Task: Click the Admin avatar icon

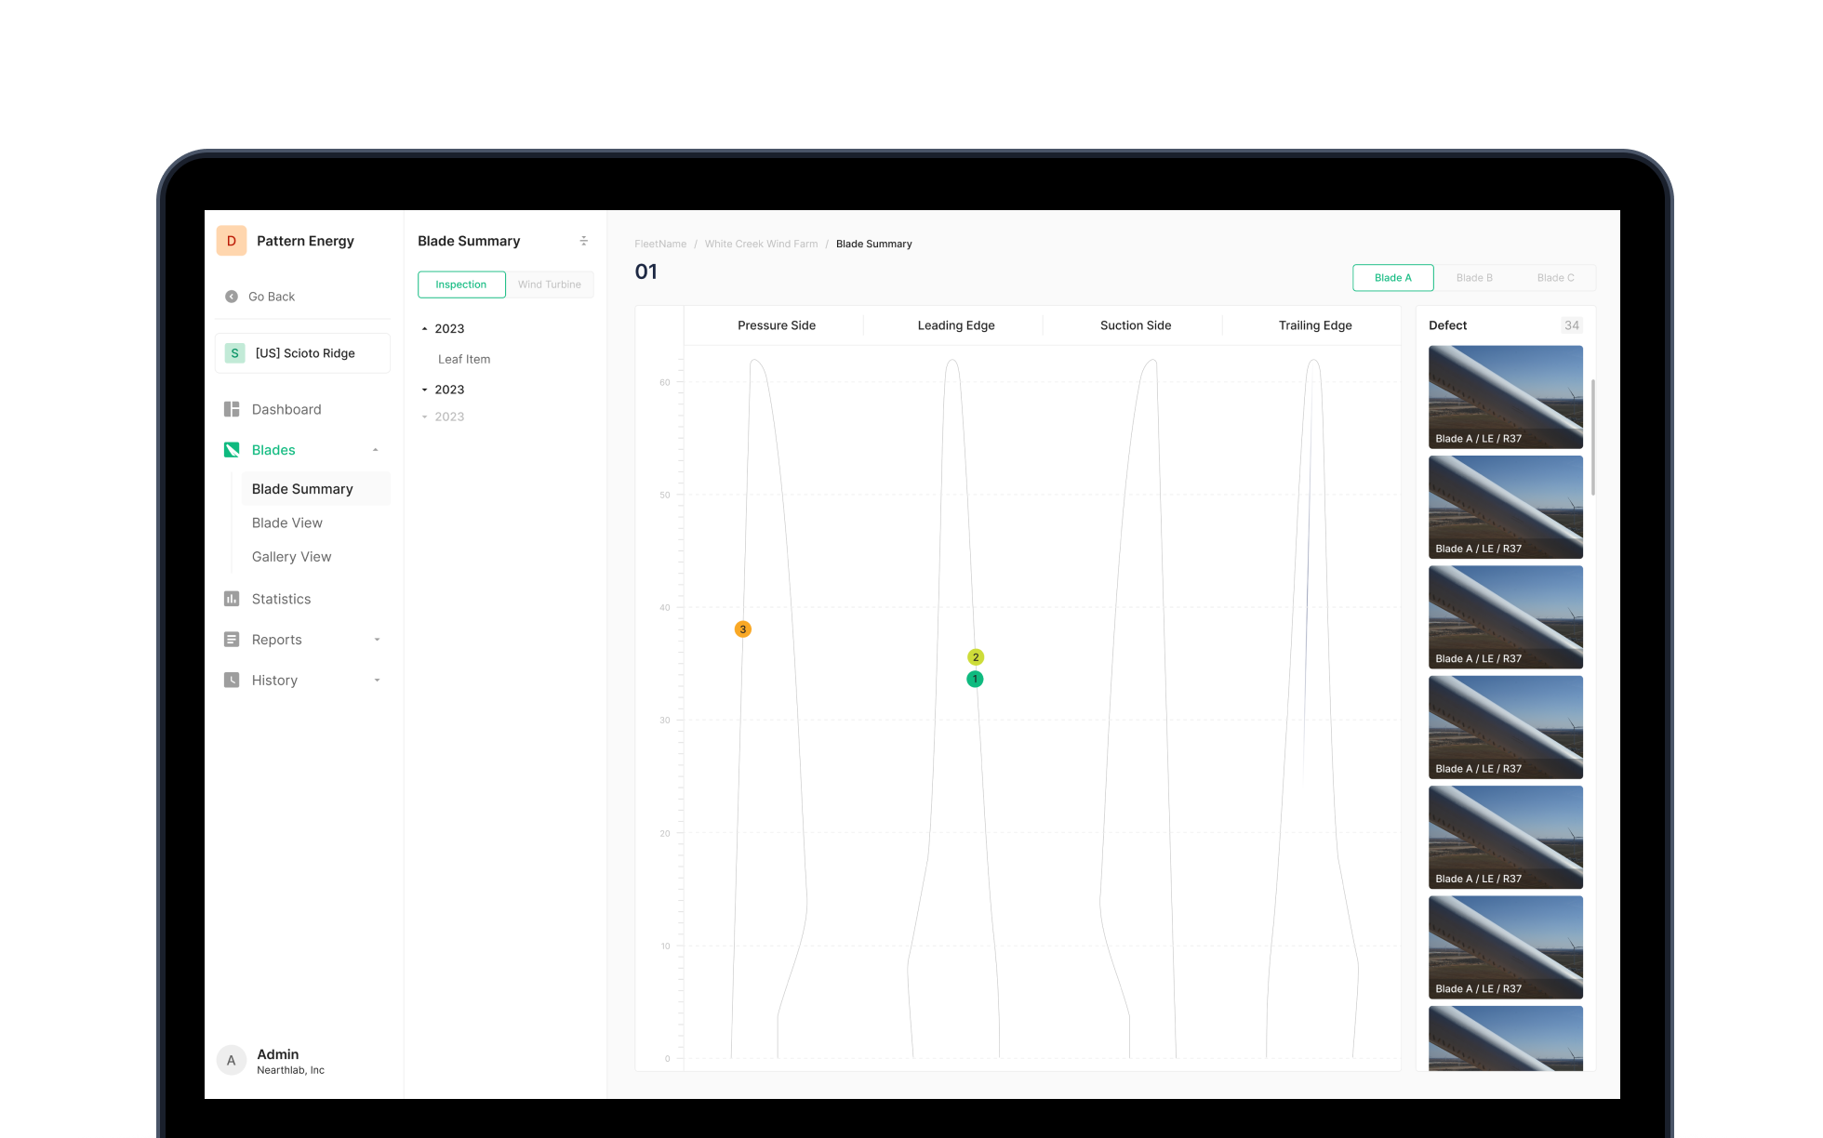Action: pyautogui.click(x=232, y=1061)
